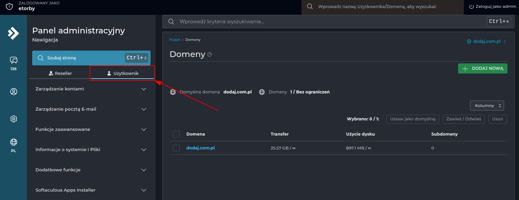The height and width of the screenshot is (200, 519).
Task: Tick the select-all checkbox in table header
Action: point(176,134)
